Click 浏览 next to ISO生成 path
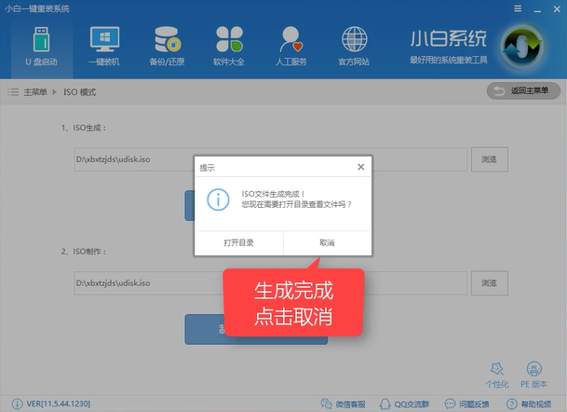Image resolution: width=567 pixels, height=412 pixels. point(489,159)
